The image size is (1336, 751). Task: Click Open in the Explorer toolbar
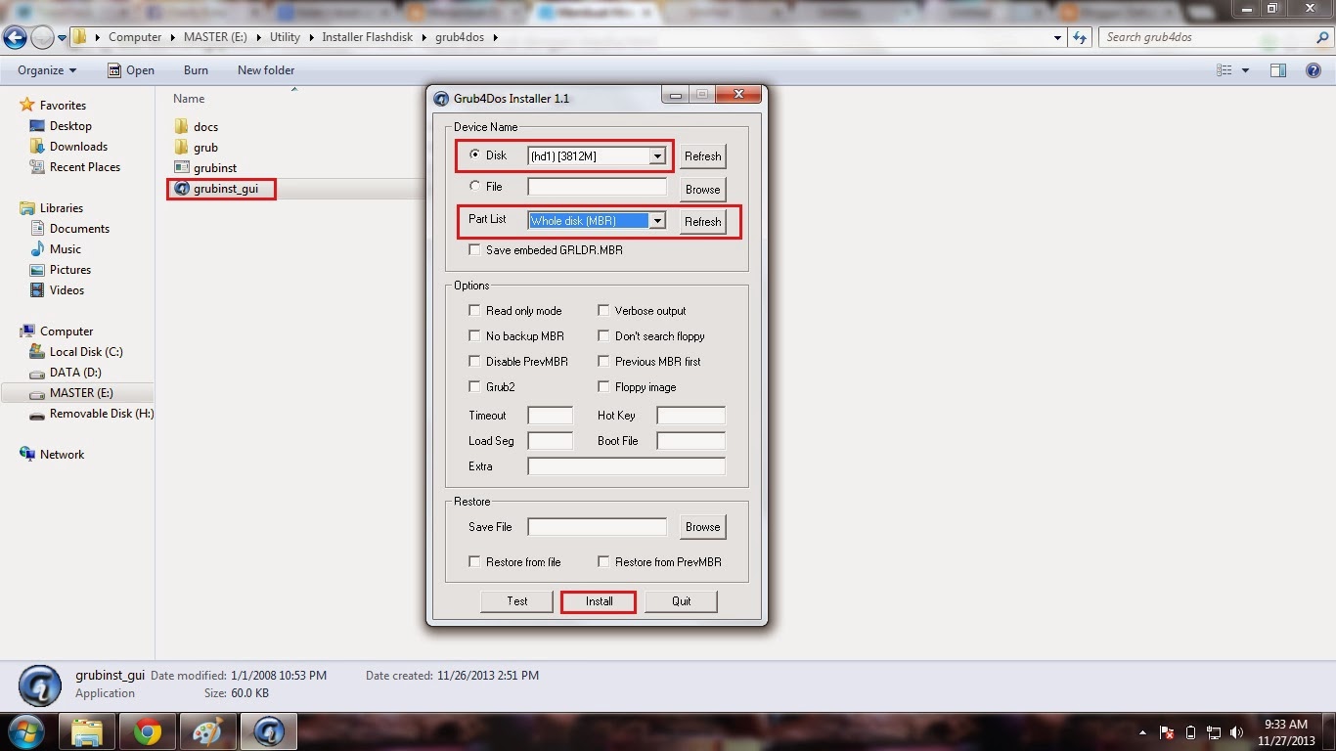[130, 70]
